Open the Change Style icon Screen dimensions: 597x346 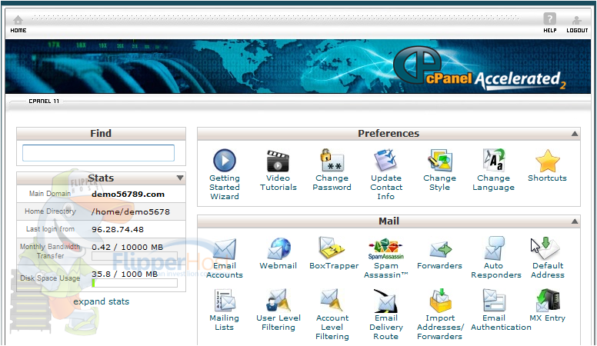tap(440, 160)
